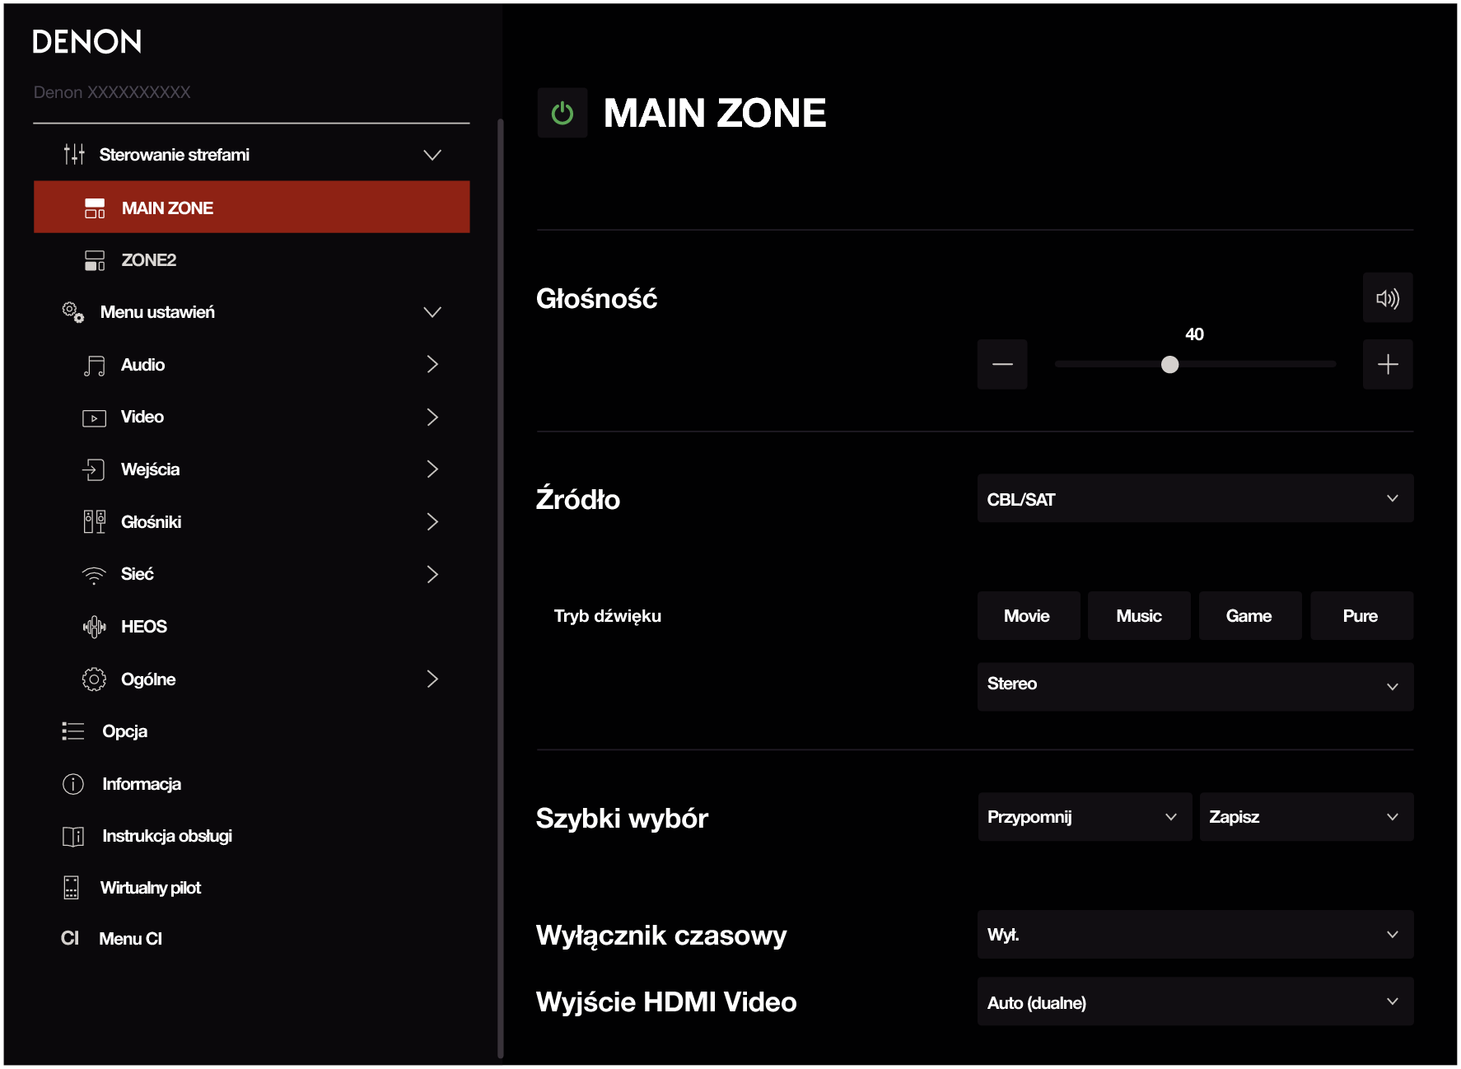
Task: Click the Sieć Wi-Fi icon
Action: tap(94, 575)
